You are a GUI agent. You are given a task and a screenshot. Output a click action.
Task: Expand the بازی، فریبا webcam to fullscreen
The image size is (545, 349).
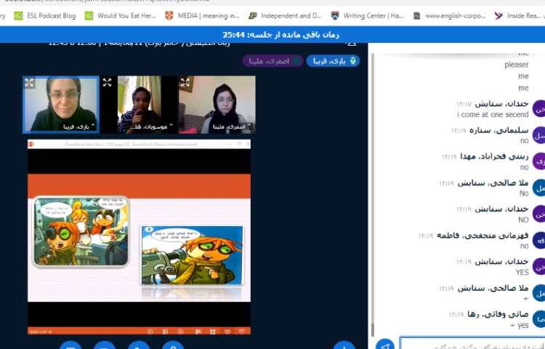[29, 83]
